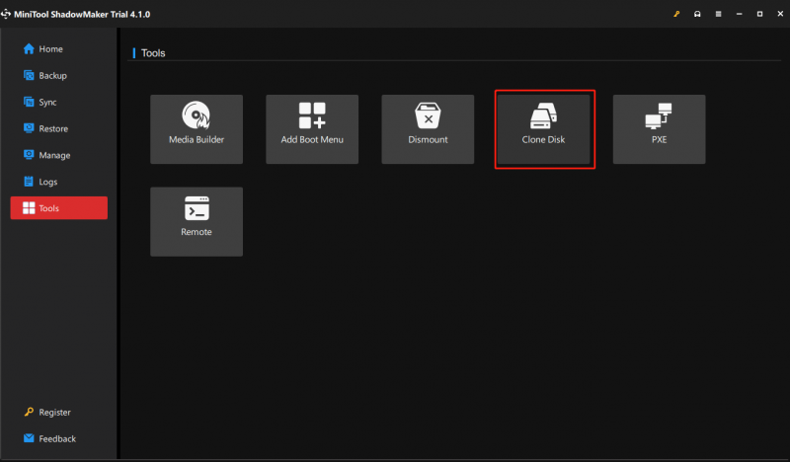Open the Media Builder tool
The image size is (790, 462).
pyautogui.click(x=197, y=129)
